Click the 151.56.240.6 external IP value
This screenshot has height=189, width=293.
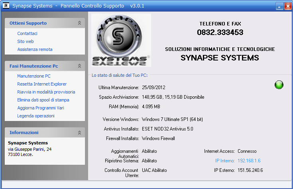(x=250, y=170)
